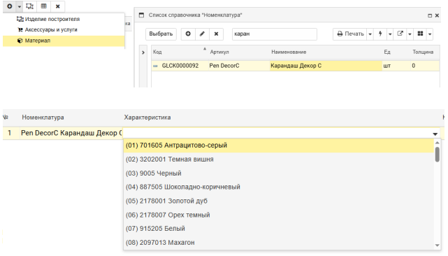Image resolution: width=448 pixels, height=256 pixels.
Task: Click the add (plus) icon in top-left toolbar
Action: click(10, 6)
